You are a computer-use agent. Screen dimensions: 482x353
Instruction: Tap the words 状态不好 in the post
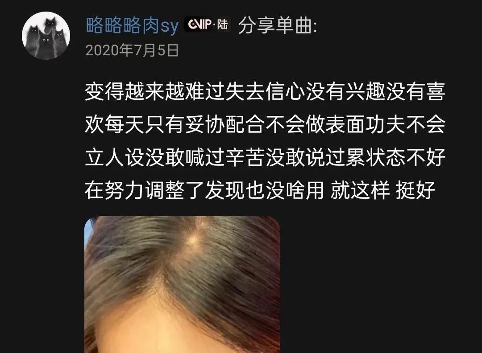405,157
